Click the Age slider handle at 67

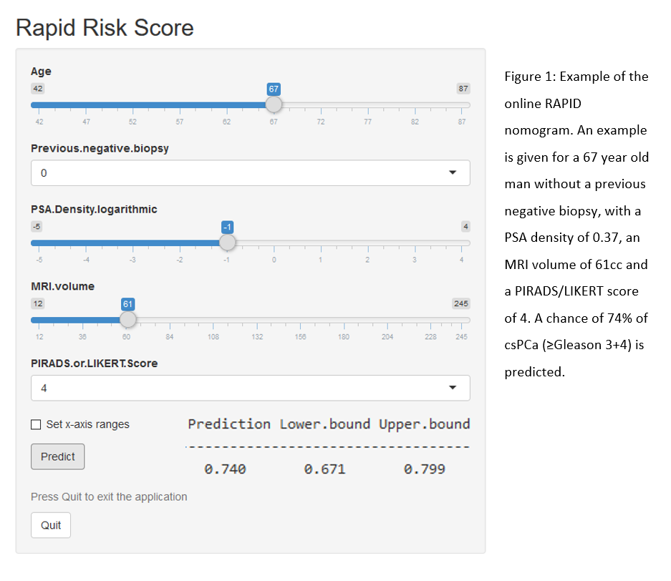click(x=274, y=104)
